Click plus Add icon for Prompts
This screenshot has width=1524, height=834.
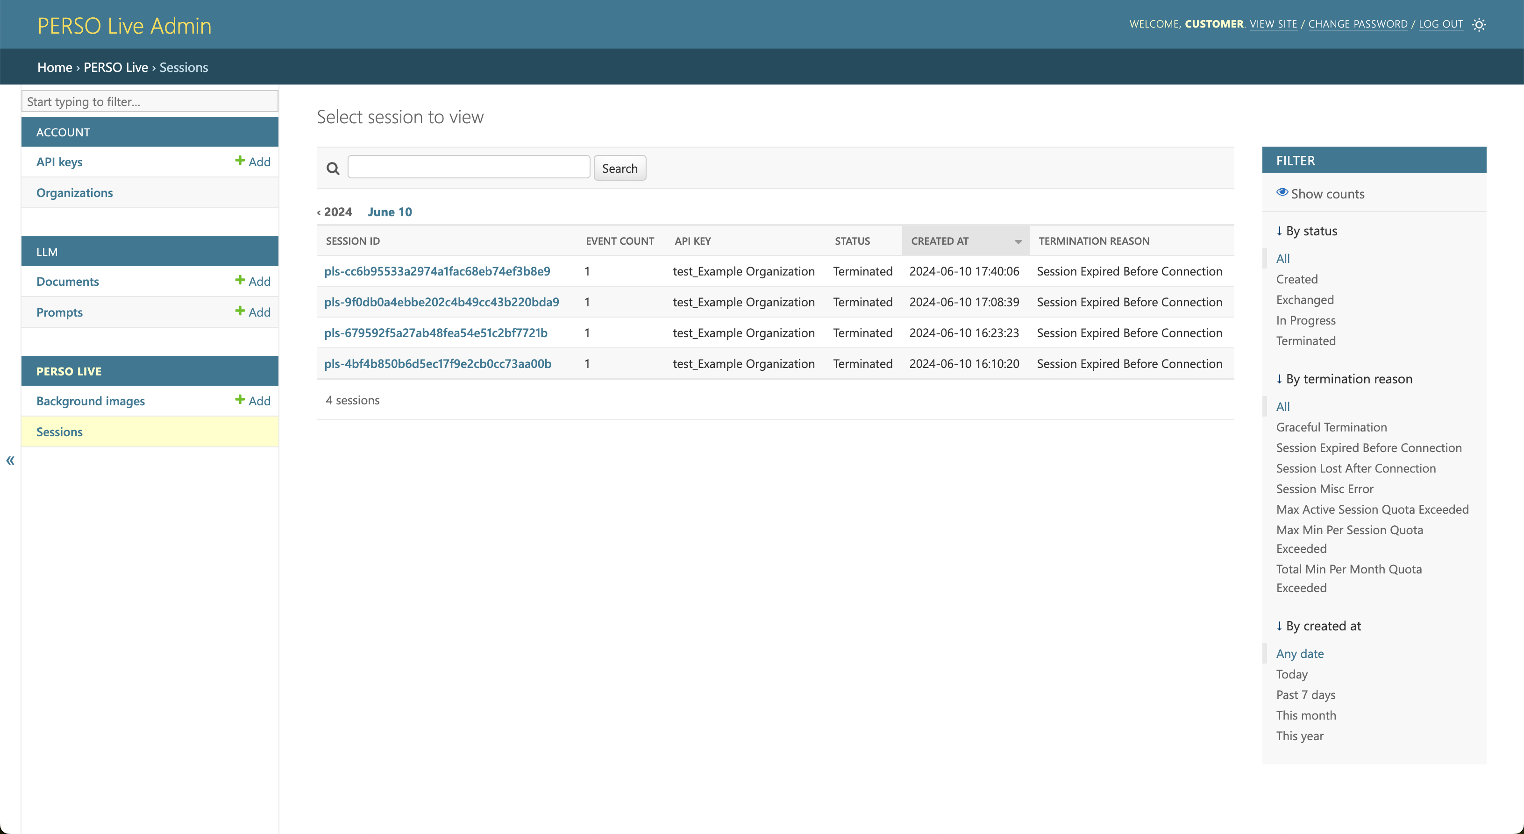tap(240, 311)
